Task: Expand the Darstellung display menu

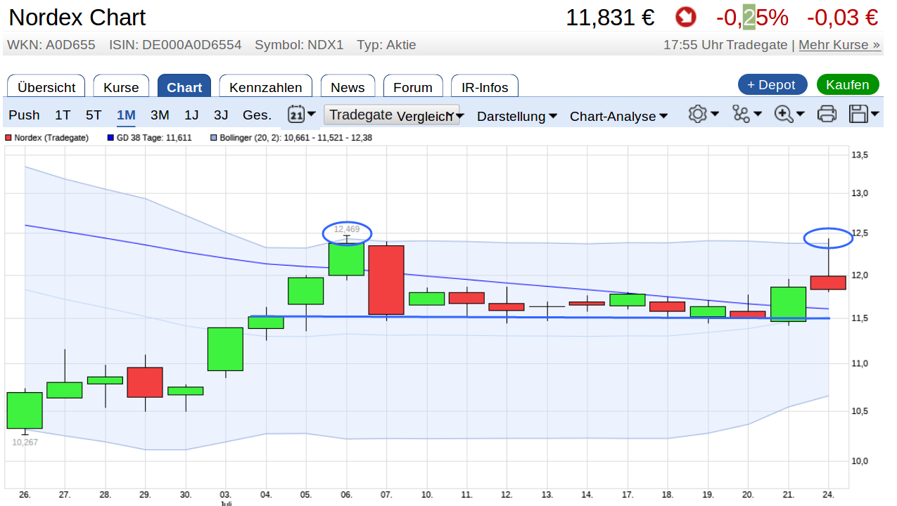Action: click(x=517, y=116)
